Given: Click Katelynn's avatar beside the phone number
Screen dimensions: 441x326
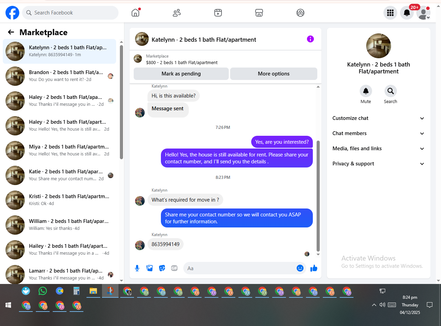Looking at the screenshot, I should [x=140, y=245].
